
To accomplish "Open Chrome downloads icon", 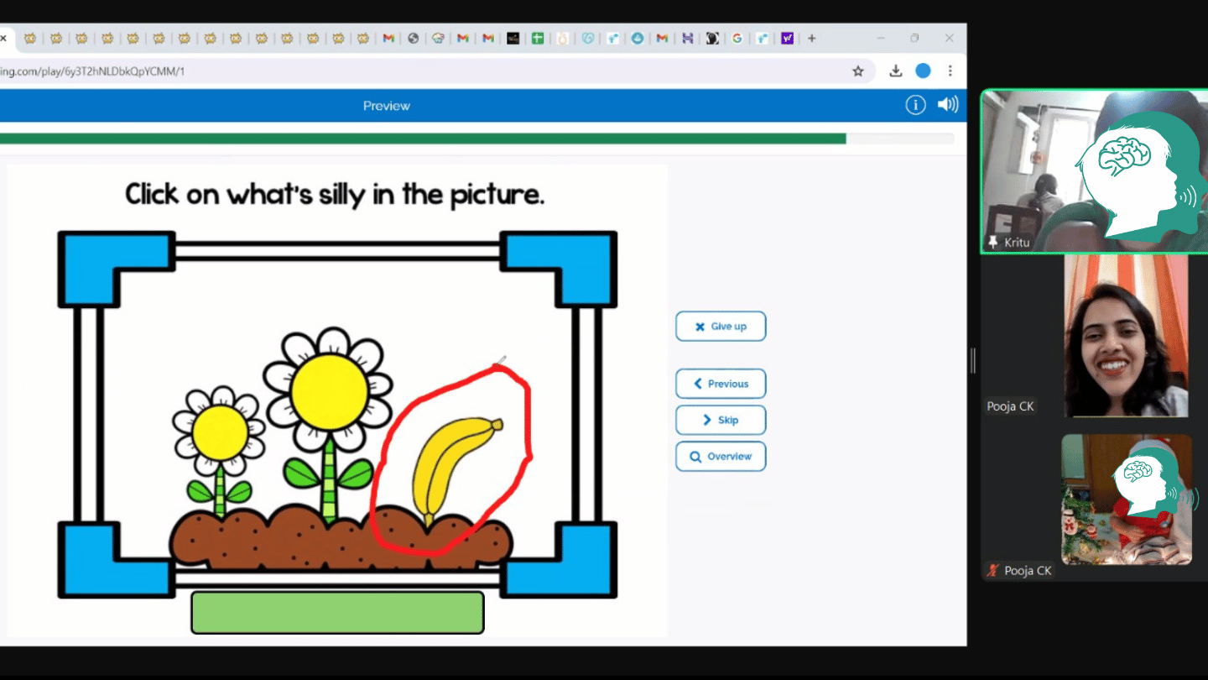I will 896,71.
